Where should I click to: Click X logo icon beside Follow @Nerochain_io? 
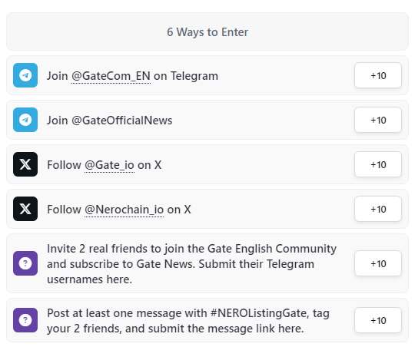[x=25, y=209]
